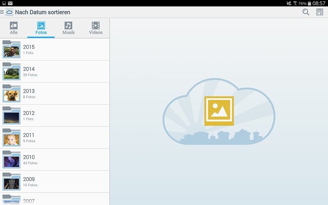The height and width of the screenshot is (205, 328).
Task: Switch to the Musik tab
Action: (x=68, y=28)
